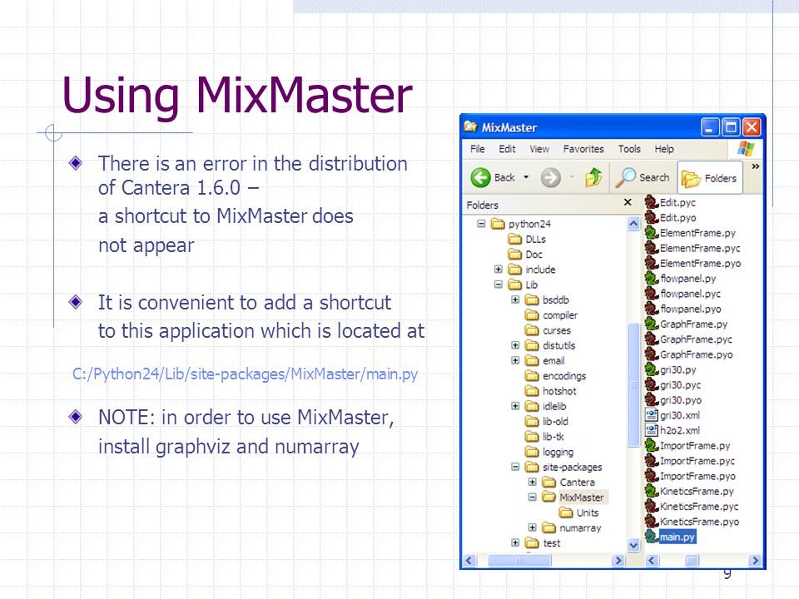
Task: Click file list horizontal scroll right arrow
Action: (755, 561)
